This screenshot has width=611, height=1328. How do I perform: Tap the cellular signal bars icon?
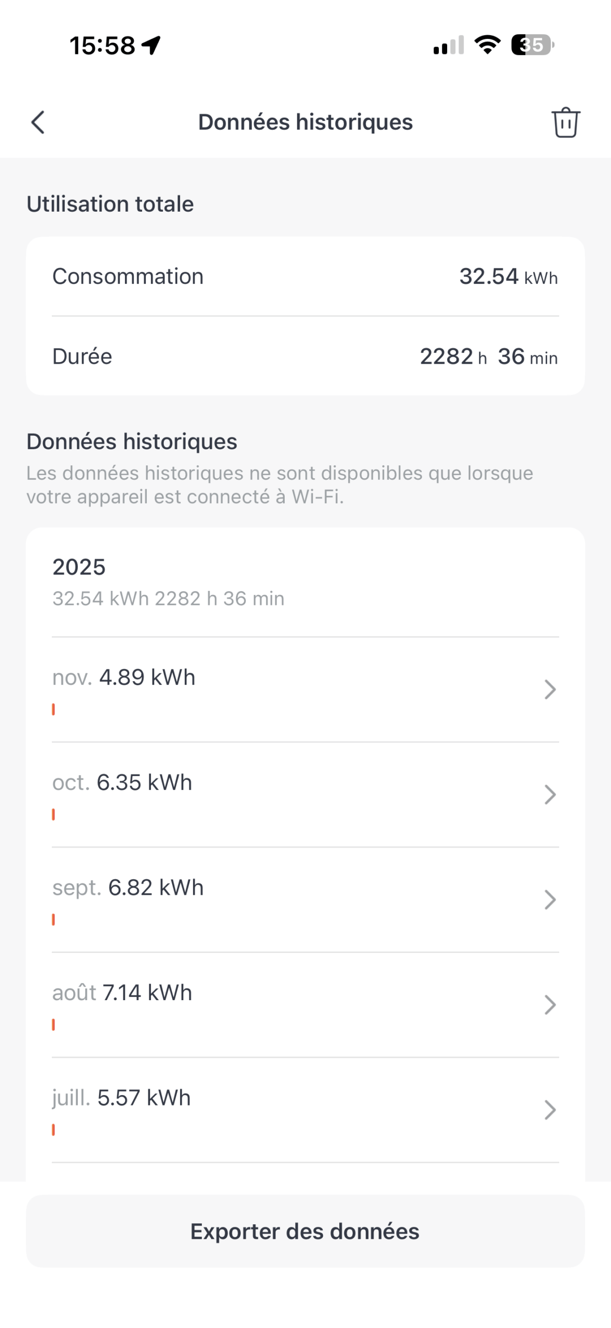448,46
